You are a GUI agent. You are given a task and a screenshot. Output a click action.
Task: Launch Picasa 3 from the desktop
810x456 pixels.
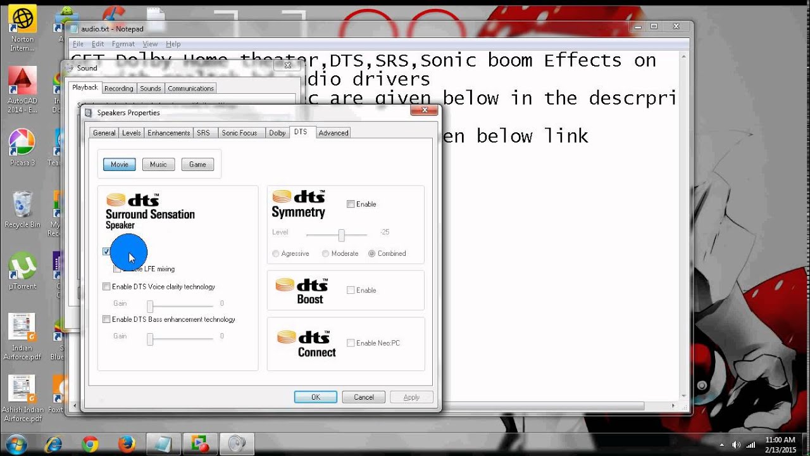[23, 148]
